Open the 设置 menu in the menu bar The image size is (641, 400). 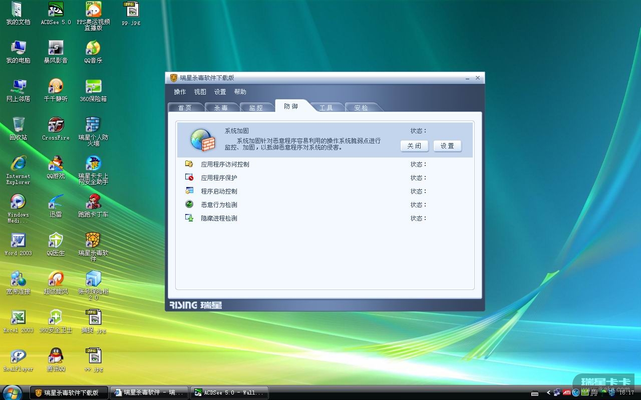coord(220,92)
